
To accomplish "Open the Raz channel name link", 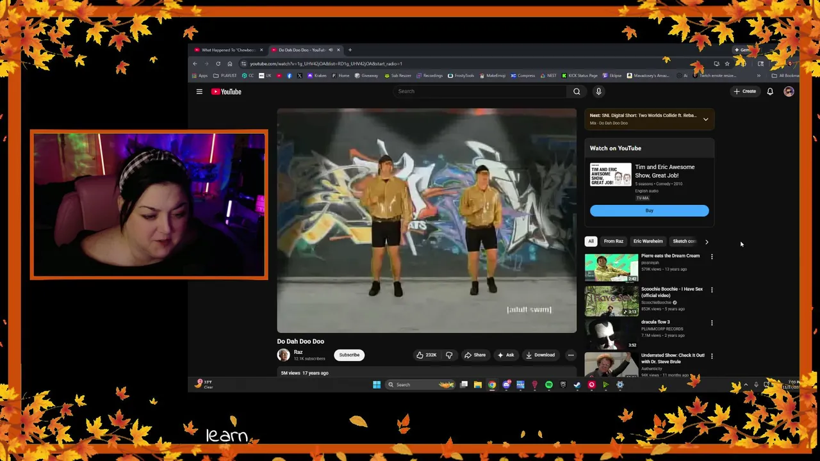I will pos(298,352).
